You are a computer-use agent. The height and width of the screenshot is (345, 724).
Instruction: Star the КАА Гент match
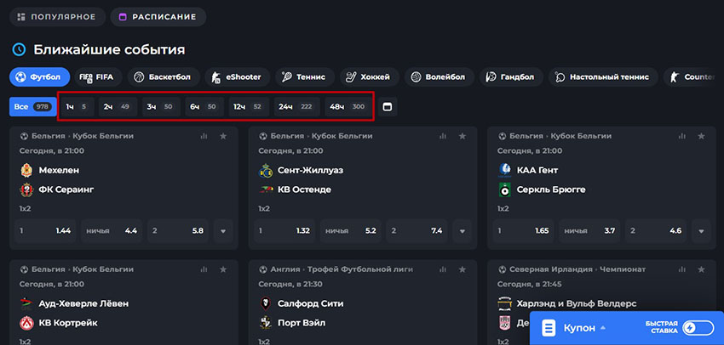700,136
